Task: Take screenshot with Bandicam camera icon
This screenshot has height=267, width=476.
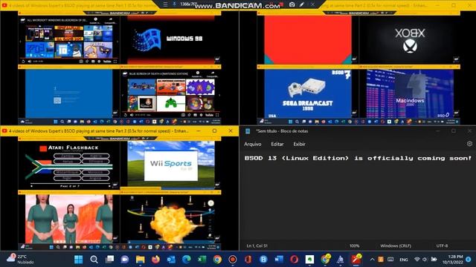Action: (x=292, y=4)
